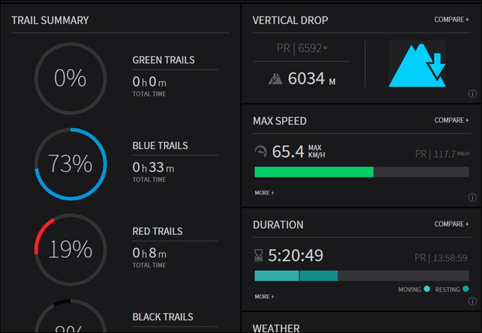Click the 6034 M vertical drop value
This screenshot has width=482, height=333.
click(x=312, y=78)
